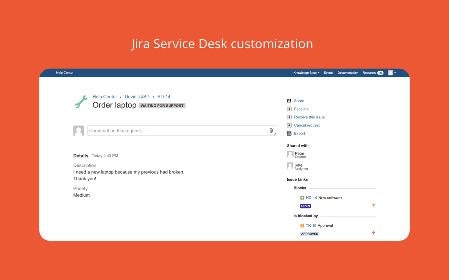
Task: Click the Description field label
Action: point(85,165)
